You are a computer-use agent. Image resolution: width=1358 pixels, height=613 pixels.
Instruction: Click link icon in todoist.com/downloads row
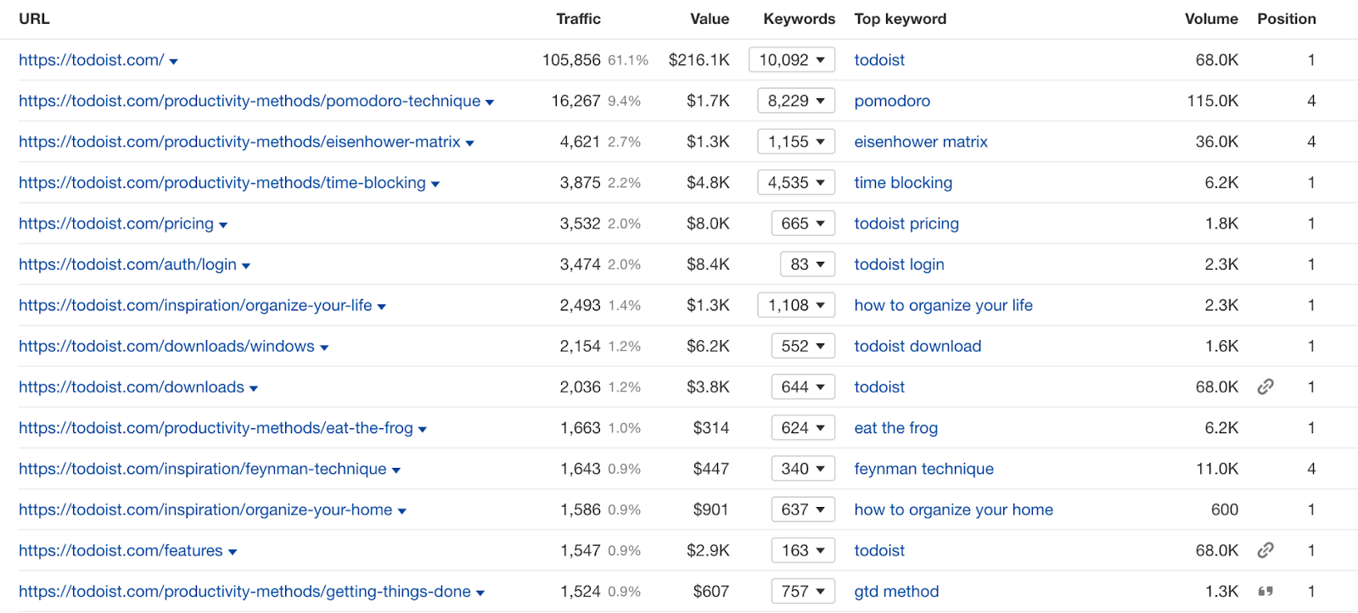(x=1265, y=387)
